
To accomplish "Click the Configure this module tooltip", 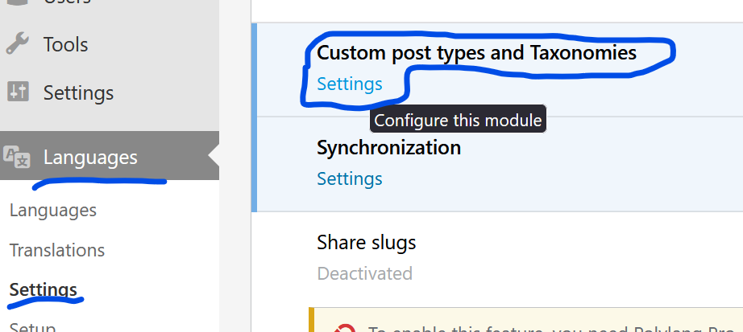I will click(458, 121).
